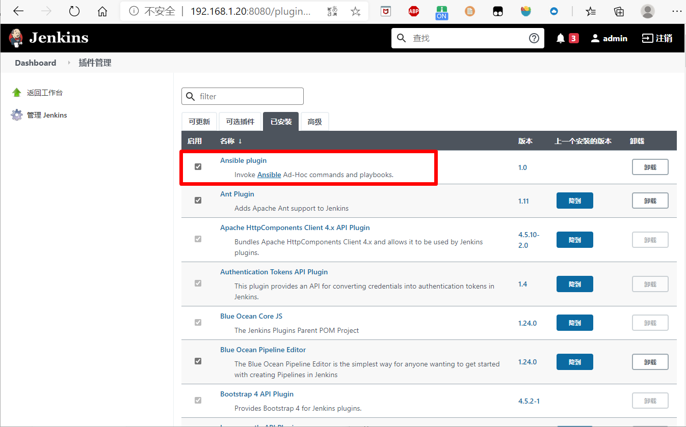The height and width of the screenshot is (427, 686).
Task: Open the orange circular extension icon
Action: click(470, 11)
